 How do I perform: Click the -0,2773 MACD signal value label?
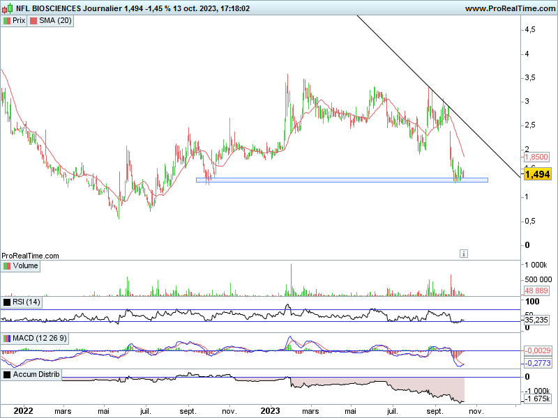[x=538, y=363]
